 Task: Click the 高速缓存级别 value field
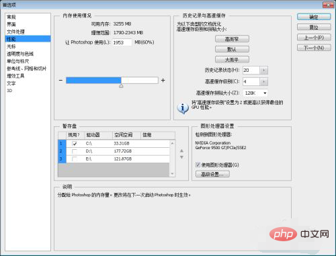(251, 81)
